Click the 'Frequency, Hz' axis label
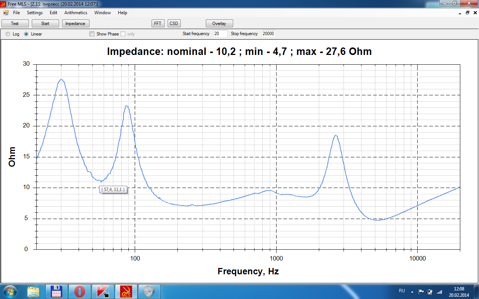Viewport: 479px width, 299px height. coord(248,271)
